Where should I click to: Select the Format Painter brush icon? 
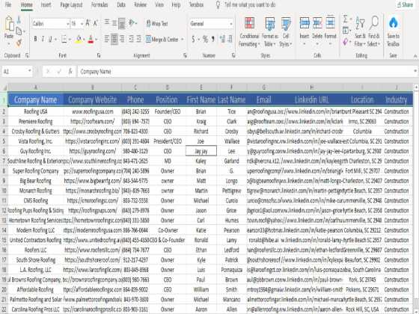tap(19, 43)
